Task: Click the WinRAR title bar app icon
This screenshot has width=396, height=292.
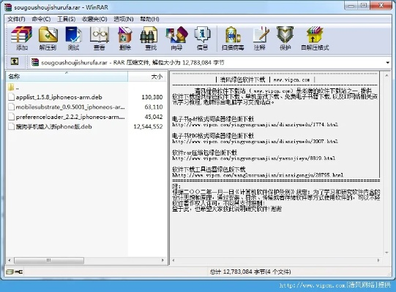Action: [x=8, y=7]
